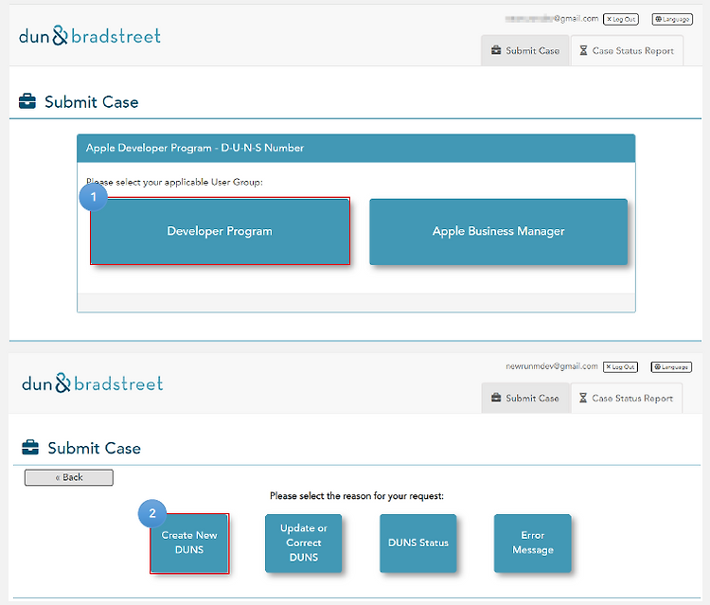Screen dimensions: 710x605
Task: Click the bottom dun & bradstreet logo
Action: (93, 383)
